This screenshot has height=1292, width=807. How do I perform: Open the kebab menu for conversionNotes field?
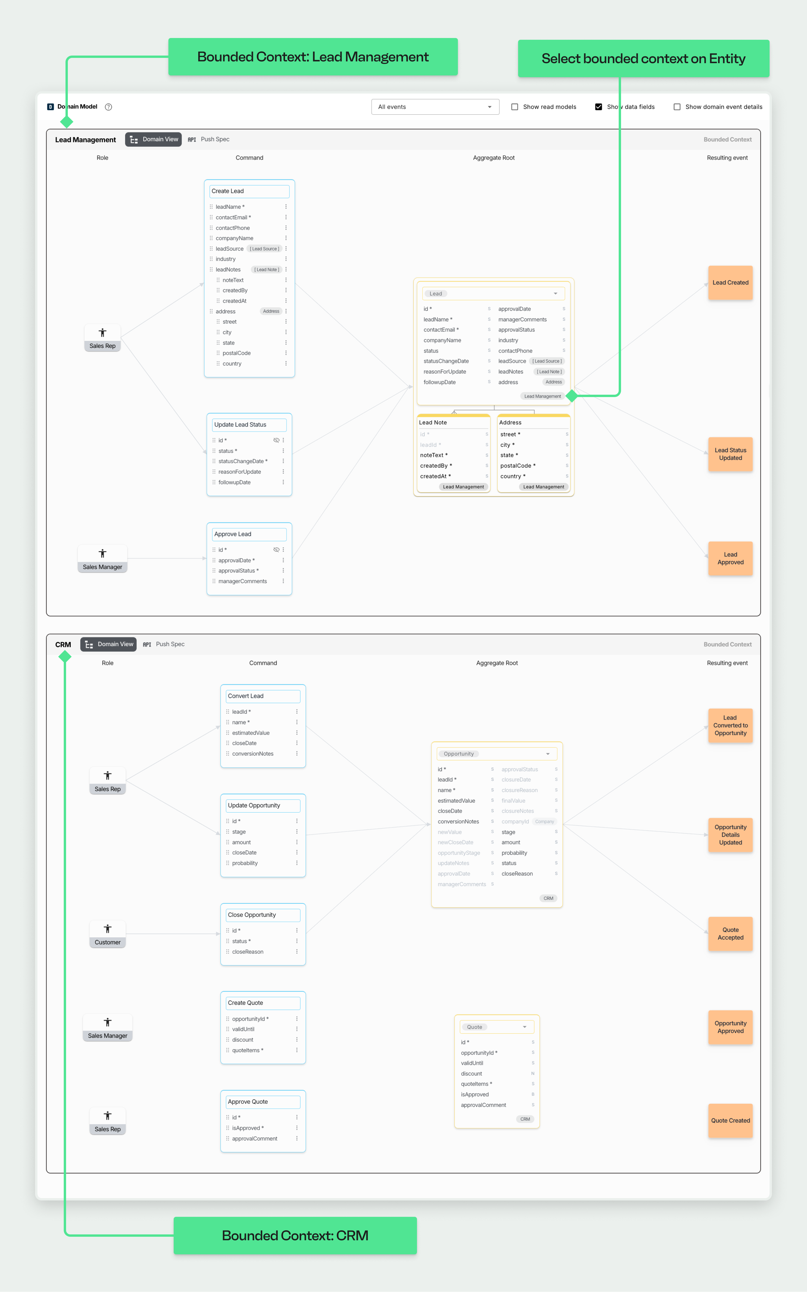(297, 753)
